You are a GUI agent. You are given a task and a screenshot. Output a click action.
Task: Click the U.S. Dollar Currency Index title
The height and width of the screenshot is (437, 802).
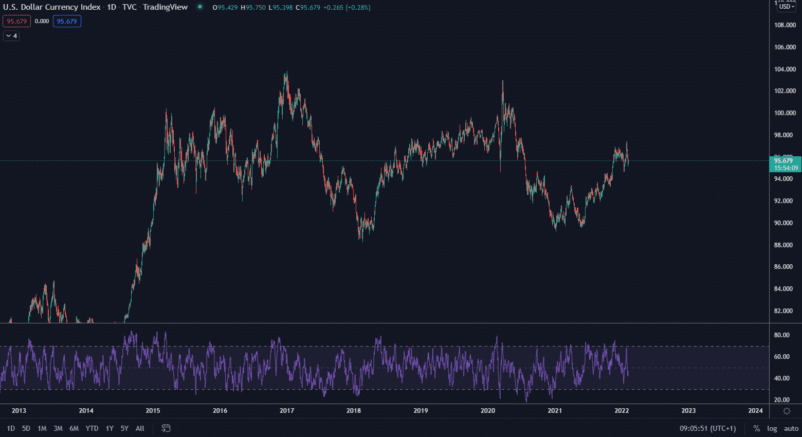click(x=52, y=7)
